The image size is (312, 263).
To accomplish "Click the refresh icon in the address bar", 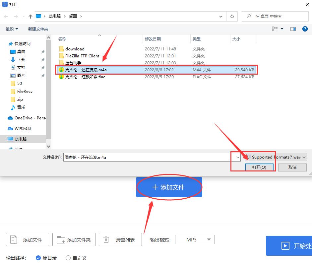I will 231,16.
